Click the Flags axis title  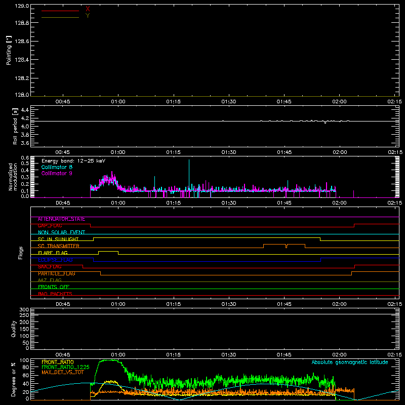pos(21,253)
